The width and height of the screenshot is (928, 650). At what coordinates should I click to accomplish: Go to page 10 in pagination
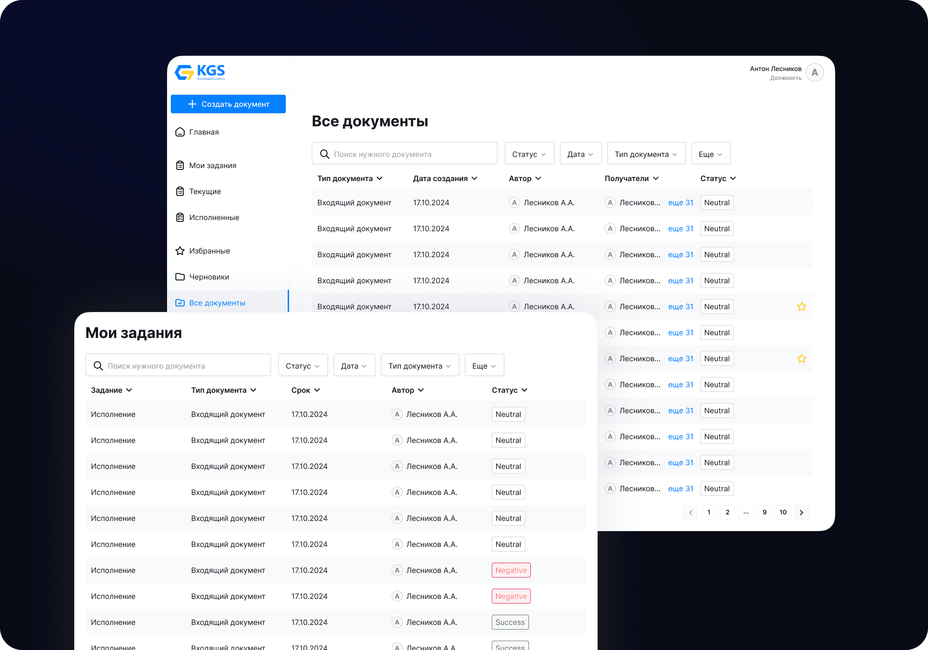(783, 513)
